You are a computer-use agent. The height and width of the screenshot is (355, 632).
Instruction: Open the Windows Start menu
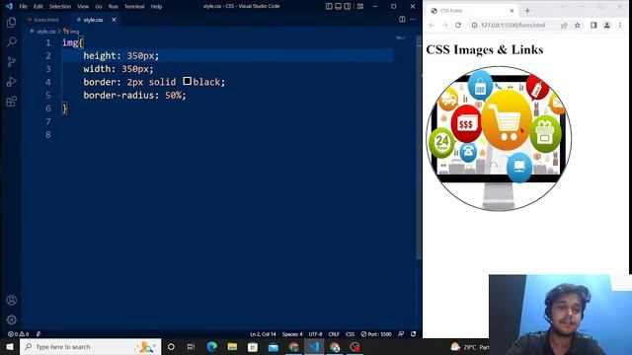(x=10, y=346)
